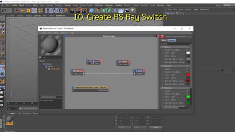Click the green generator object icon
Screen dimensions: 235x132
(104, 11)
